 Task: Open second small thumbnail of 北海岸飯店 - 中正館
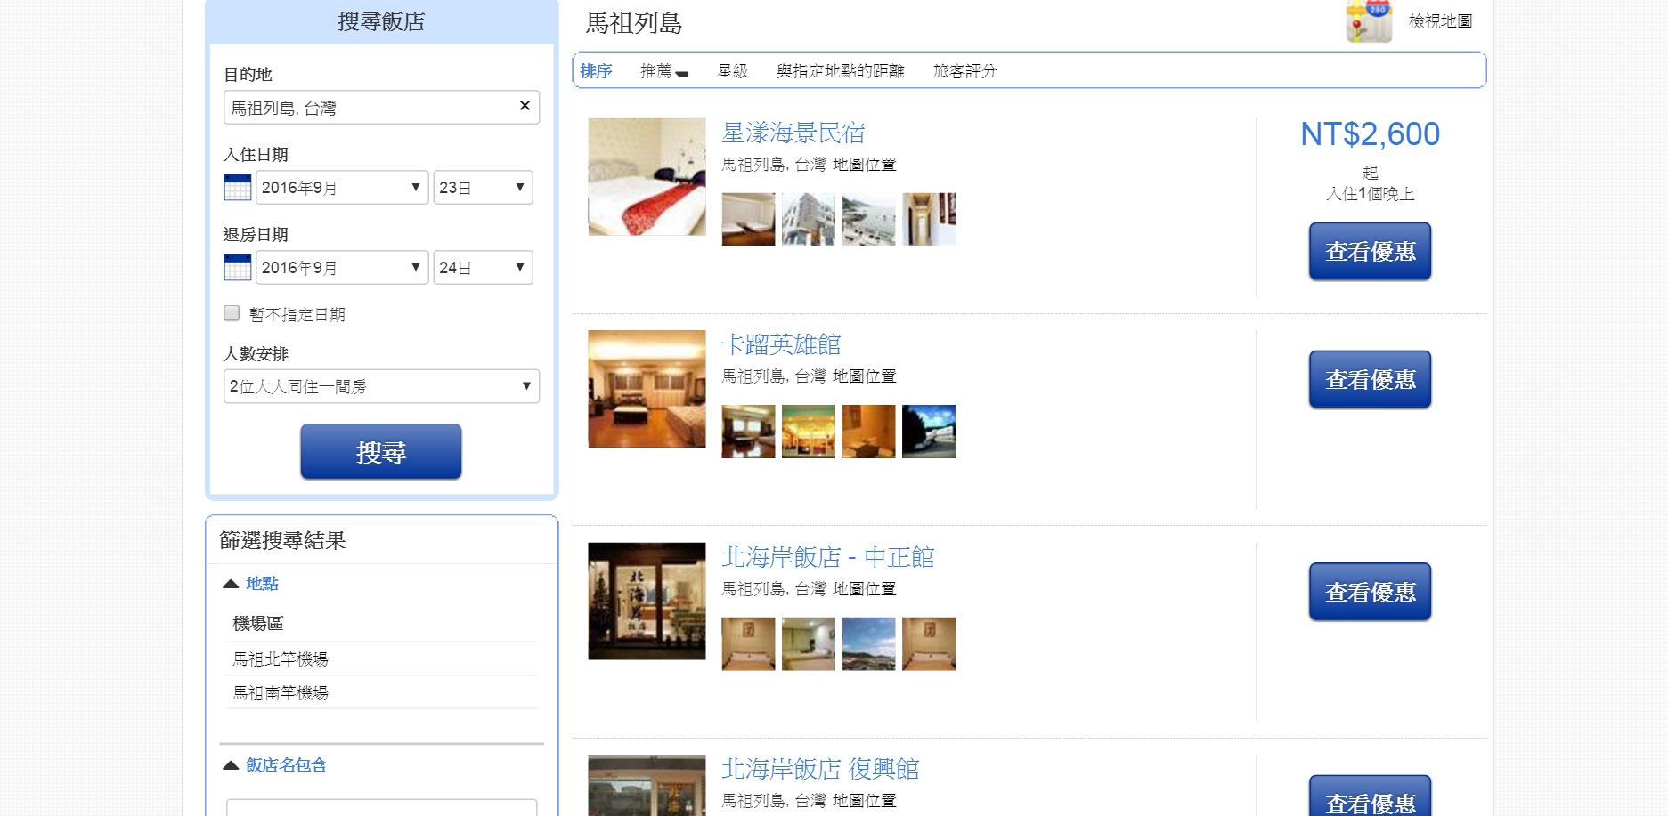click(x=809, y=644)
